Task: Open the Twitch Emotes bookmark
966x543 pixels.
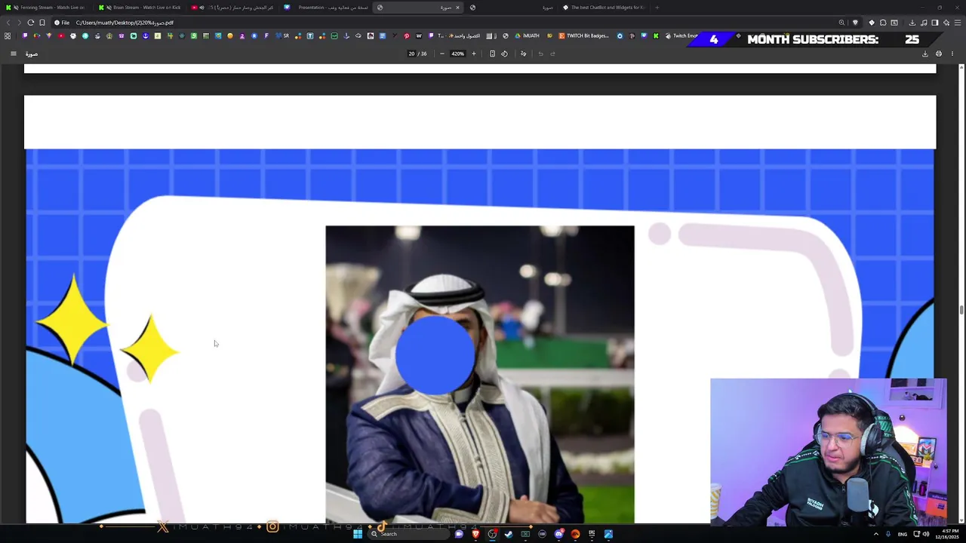Action: [x=681, y=35]
